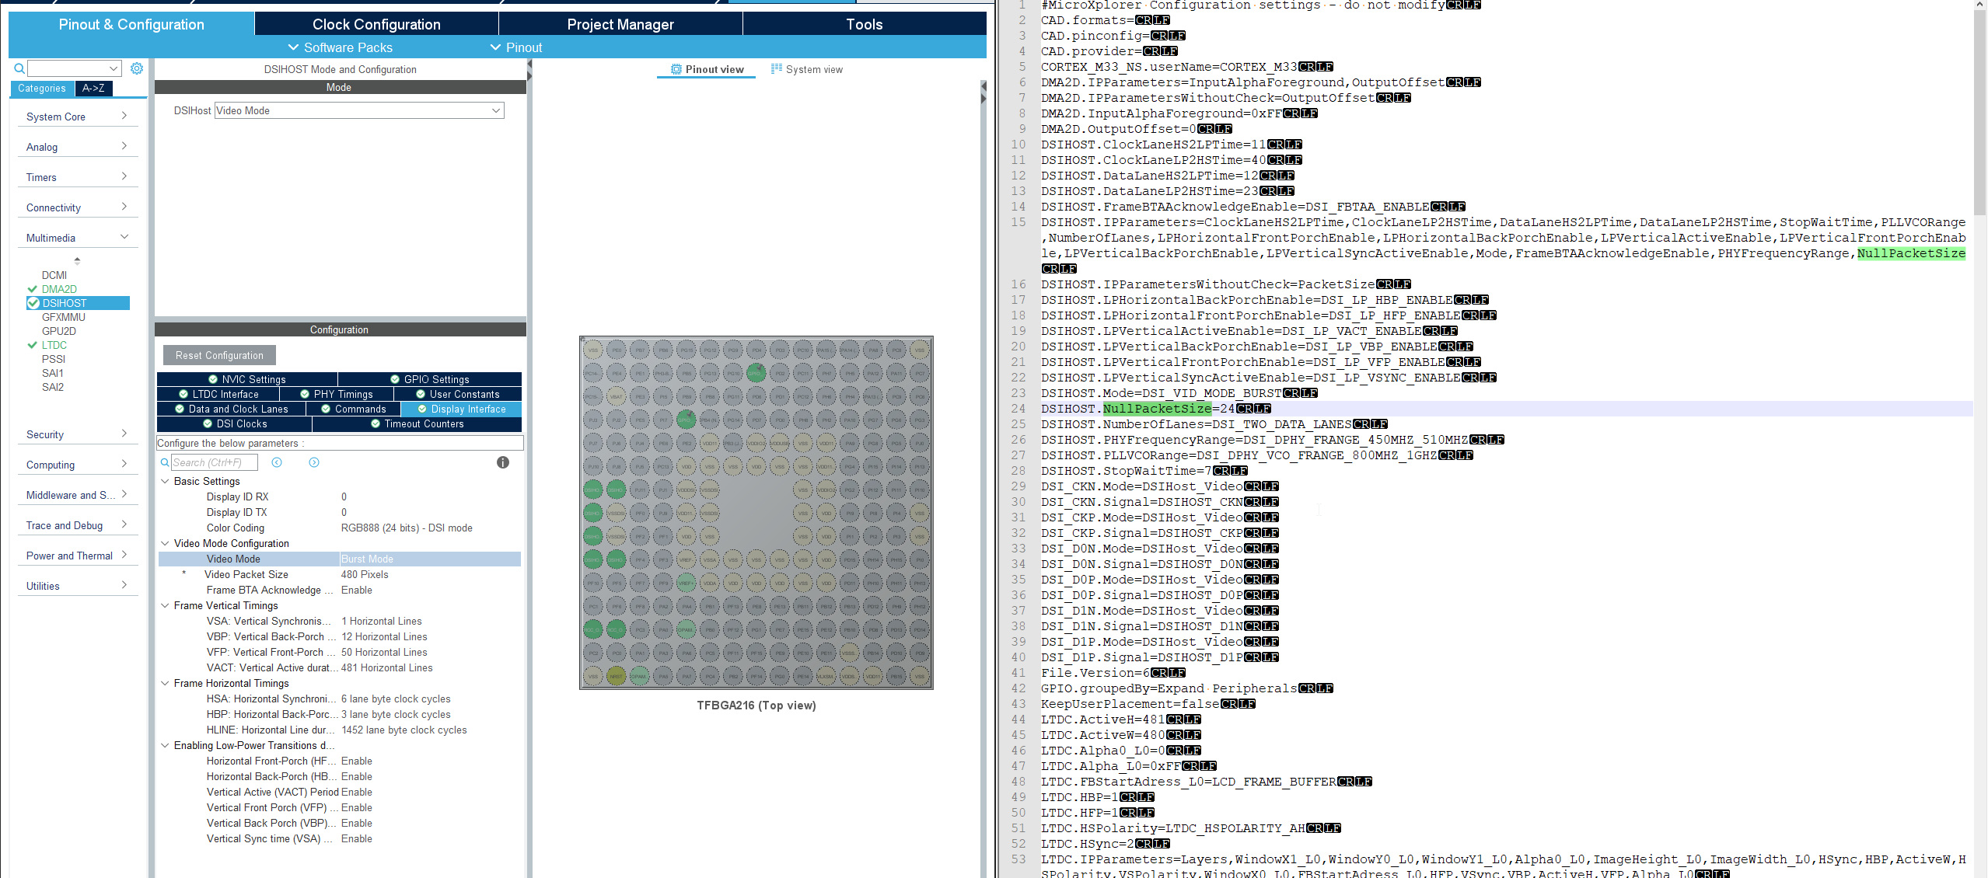Click the Pinout view chip icon
1988x878 pixels.
[x=676, y=69]
